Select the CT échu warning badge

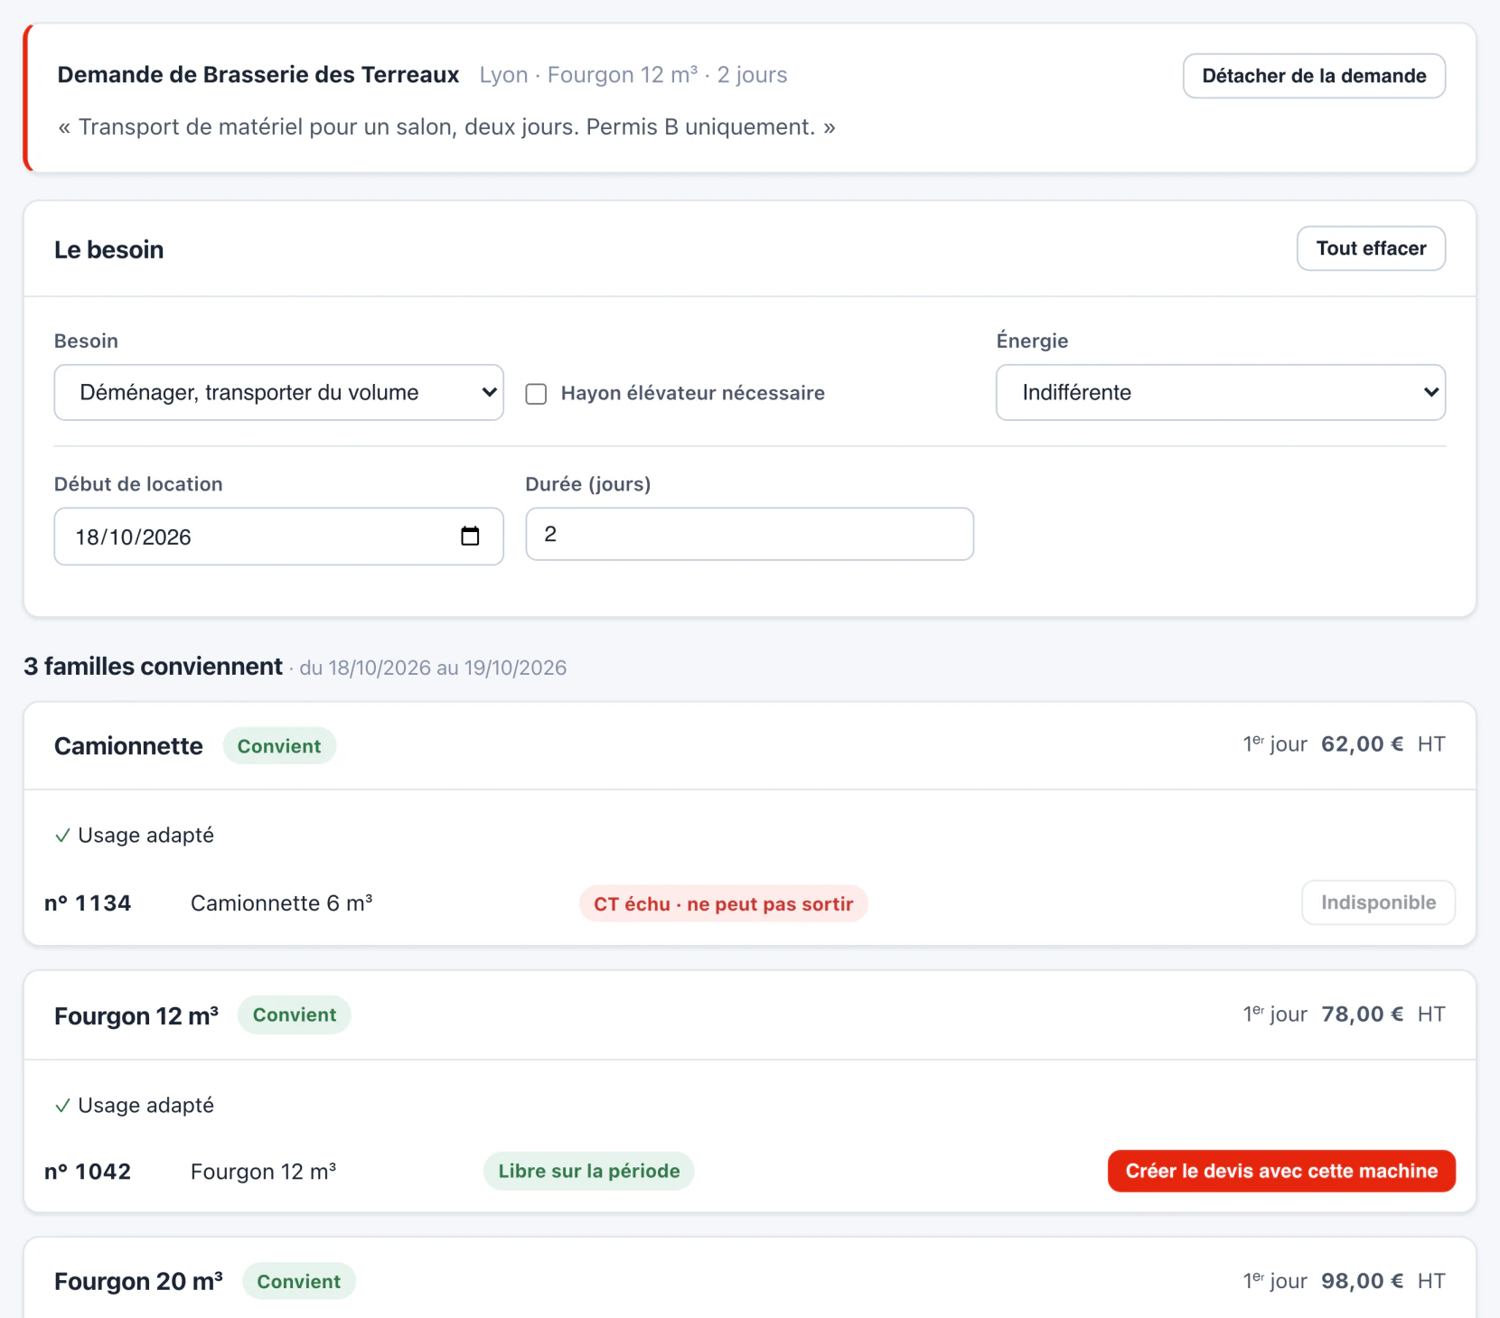click(724, 904)
